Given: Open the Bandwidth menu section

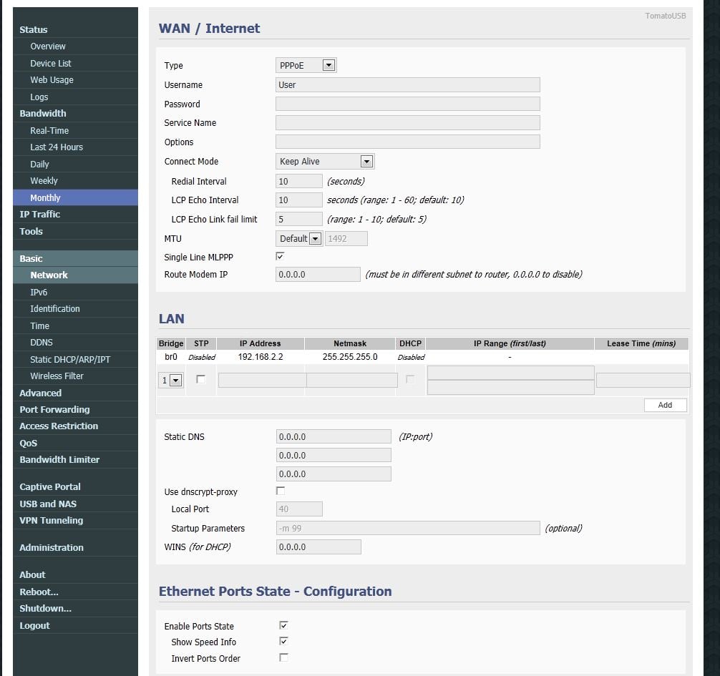Looking at the screenshot, I should [43, 113].
